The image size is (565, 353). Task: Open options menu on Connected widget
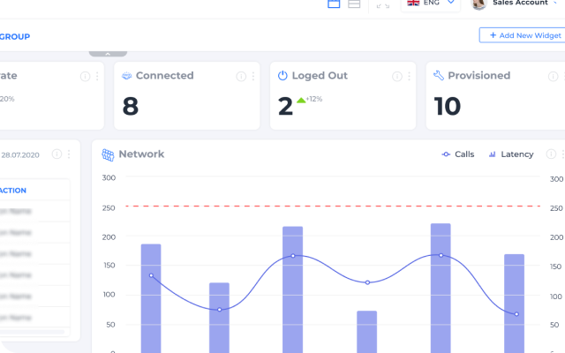(x=253, y=76)
